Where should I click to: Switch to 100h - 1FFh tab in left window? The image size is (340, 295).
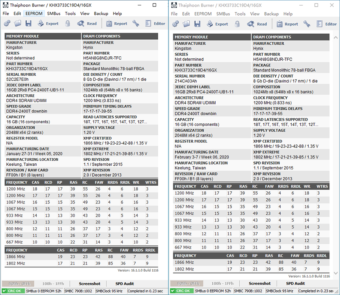(53, 284)
